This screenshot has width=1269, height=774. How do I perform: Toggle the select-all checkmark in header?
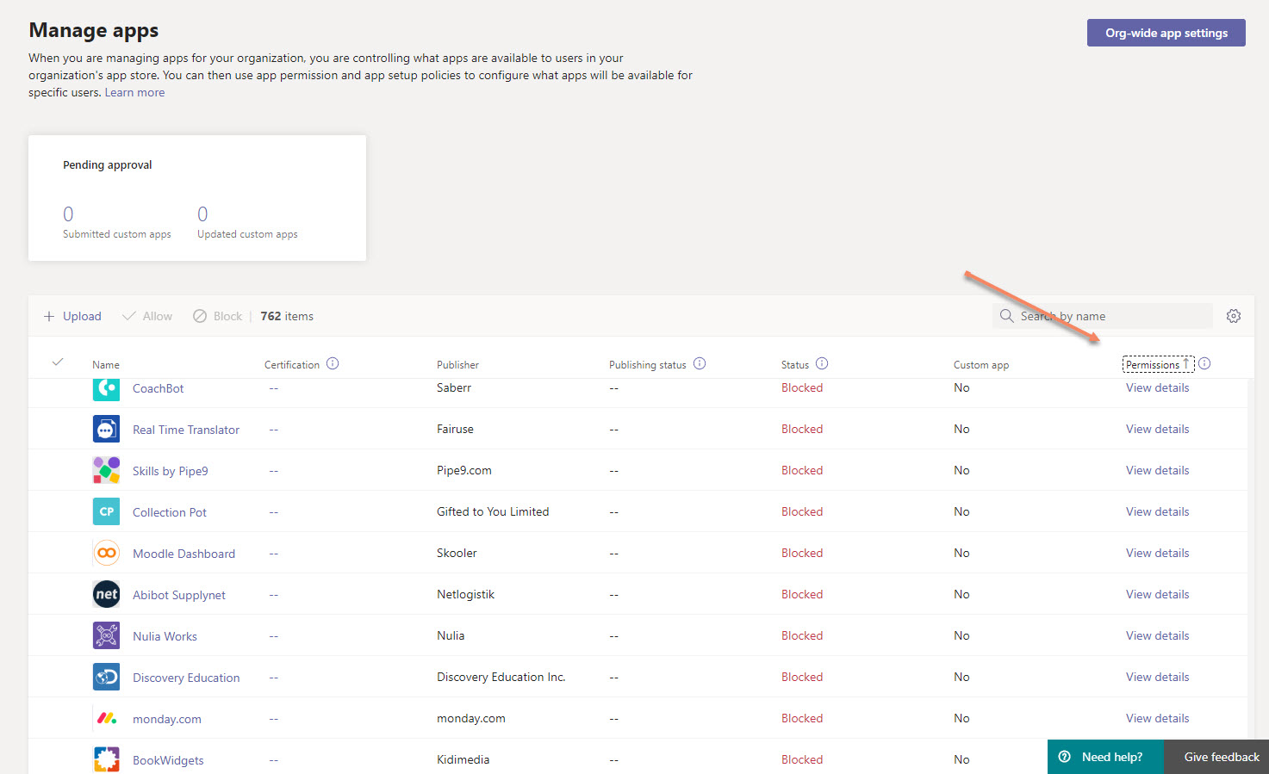coord(58,362)
